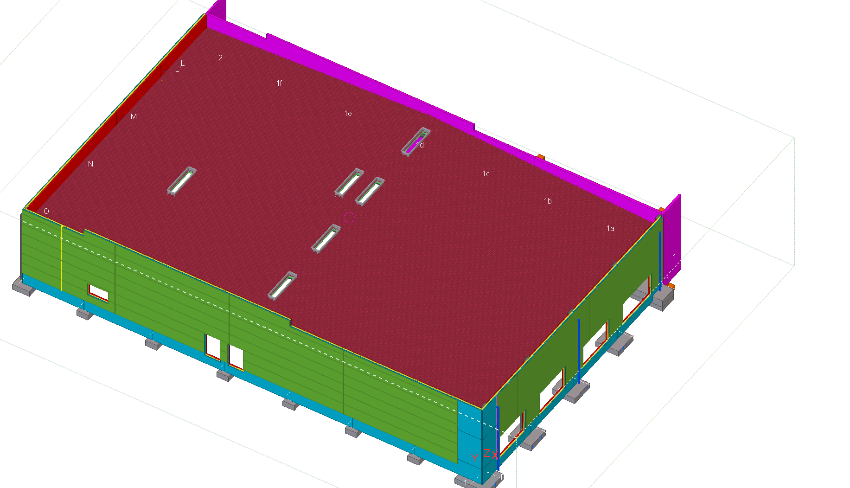850x488 pixels.
Task: Click the small window opening in green wall
Action: coord(98,293)
